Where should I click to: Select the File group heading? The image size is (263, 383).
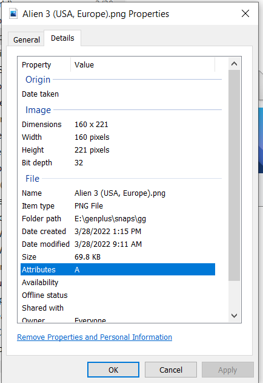32,179
